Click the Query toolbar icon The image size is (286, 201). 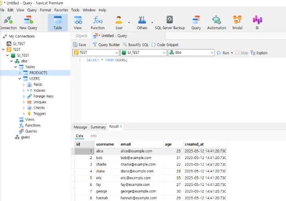tap(196, 23)
